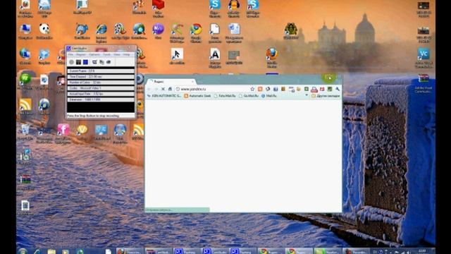
Task: Open the Go.Mail.Ru bookmark
Action: click(249, 96)
